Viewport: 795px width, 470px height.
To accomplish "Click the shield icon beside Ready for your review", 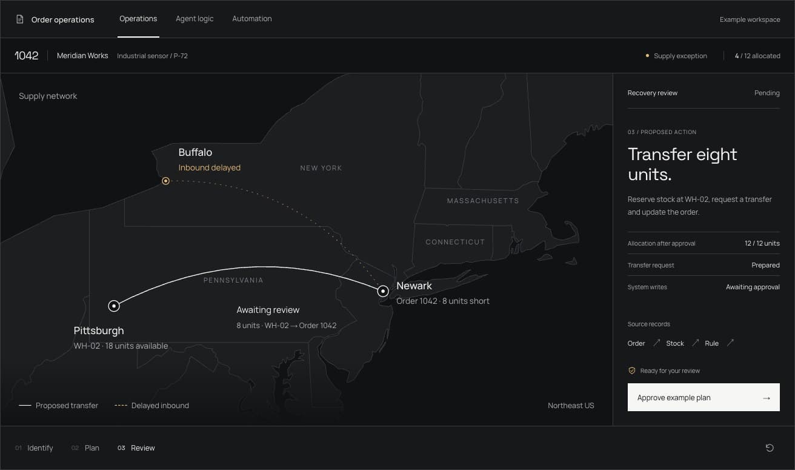I will click(631, 371).
